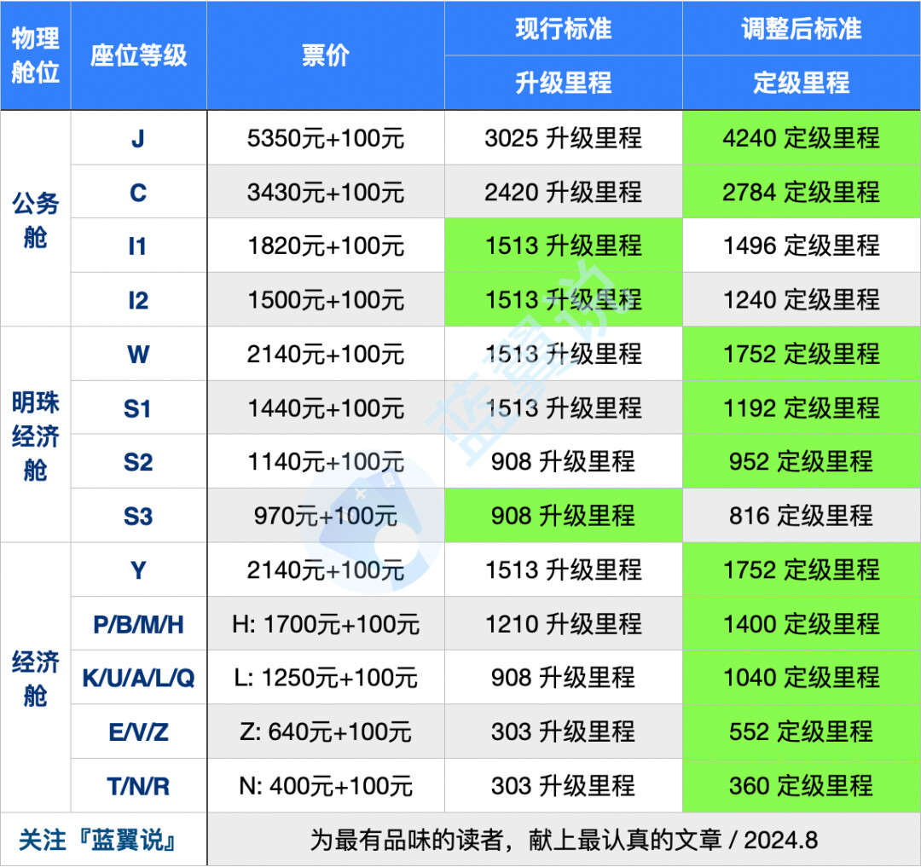This screenshot has height=867, width=921.
Task: Select the green 4240 定级里程 cell
Action: (801, 138)
